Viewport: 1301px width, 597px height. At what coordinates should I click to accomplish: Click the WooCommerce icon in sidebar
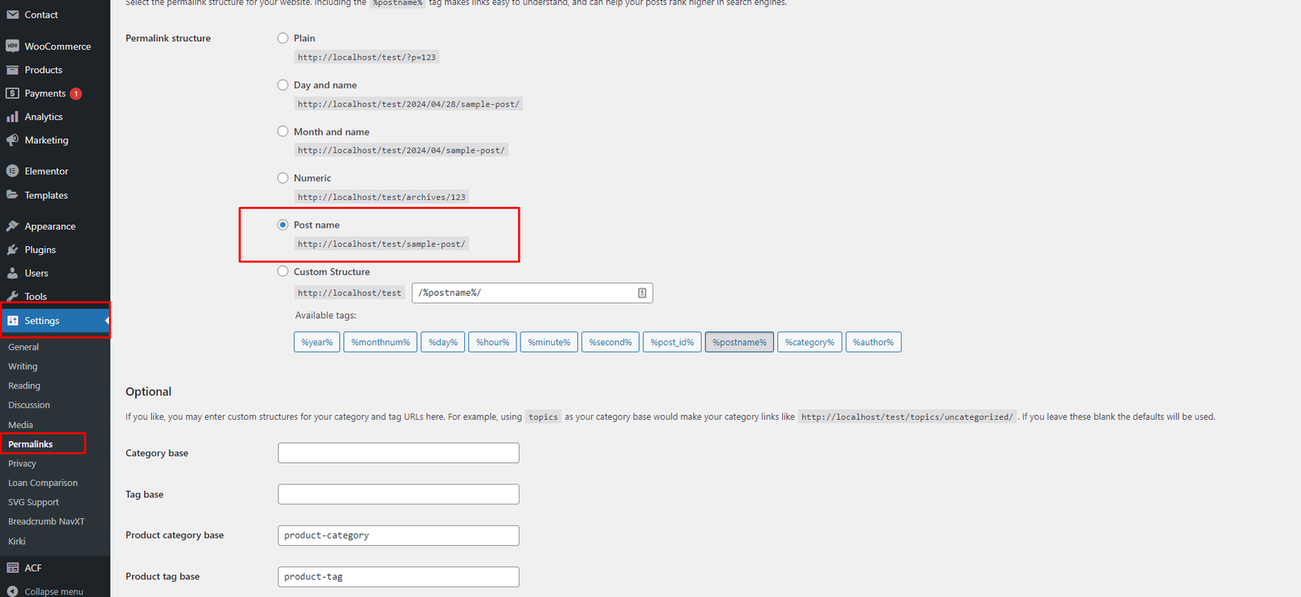coord(12,46)
